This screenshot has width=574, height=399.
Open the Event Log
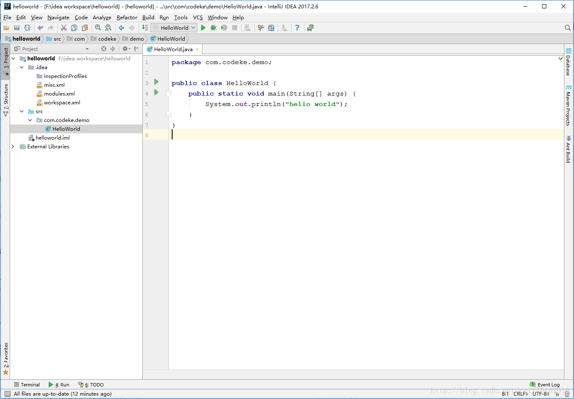click(545, 385)
